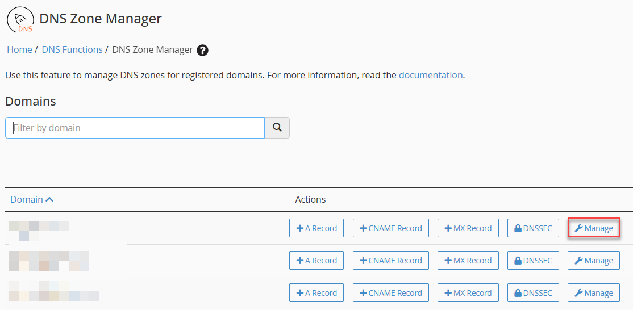Focus the Filter by domain field
Viewport: 633px width, 310px height.
[135, 128]
